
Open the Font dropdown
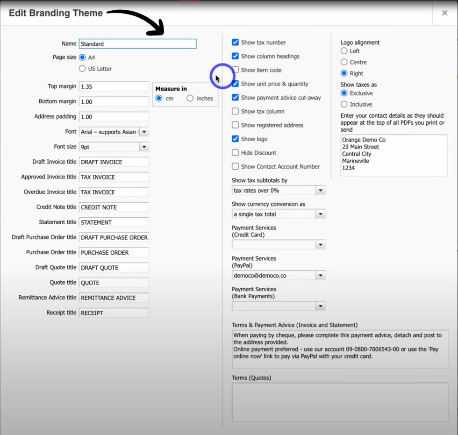tap(144, 132)
